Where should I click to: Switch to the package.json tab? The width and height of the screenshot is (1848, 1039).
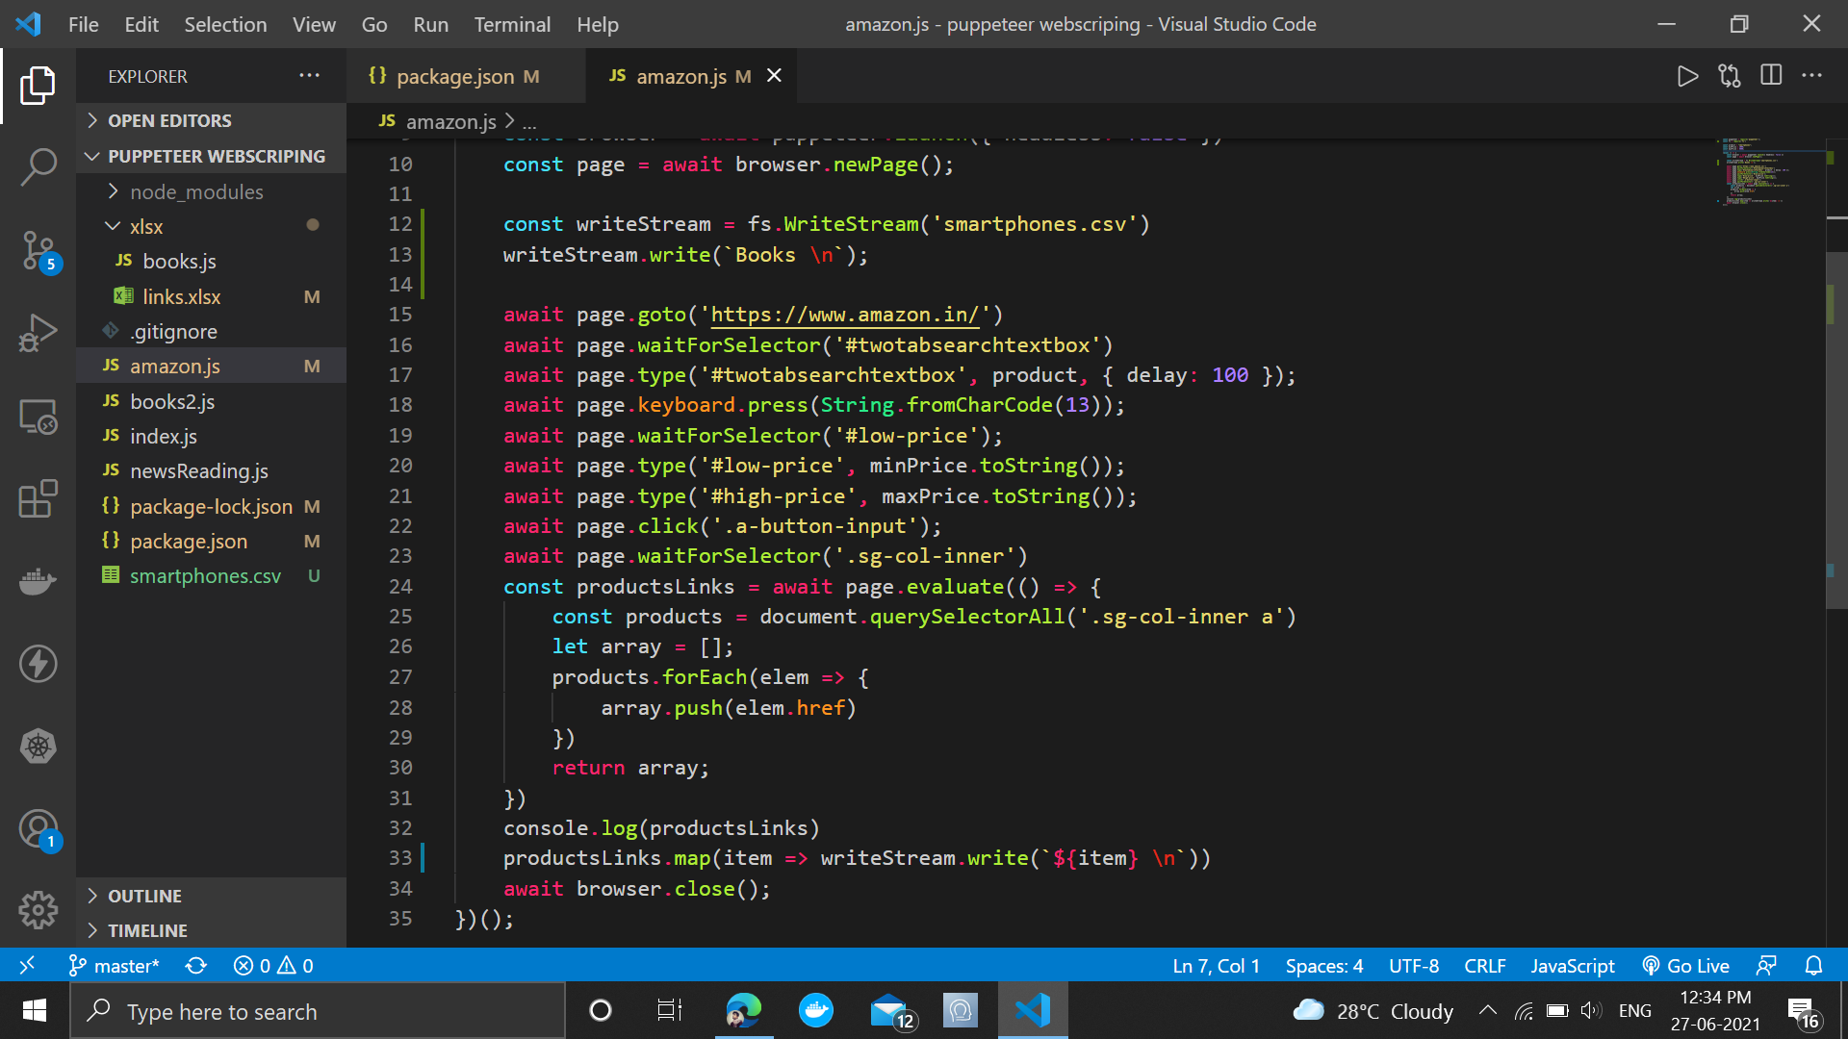coord(454,76)
